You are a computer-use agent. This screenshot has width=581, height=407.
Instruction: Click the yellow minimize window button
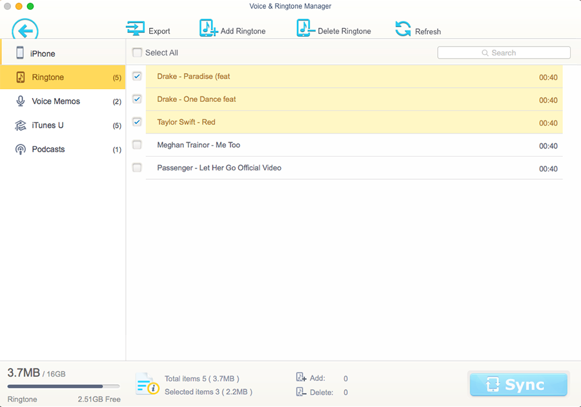point(19,6)
